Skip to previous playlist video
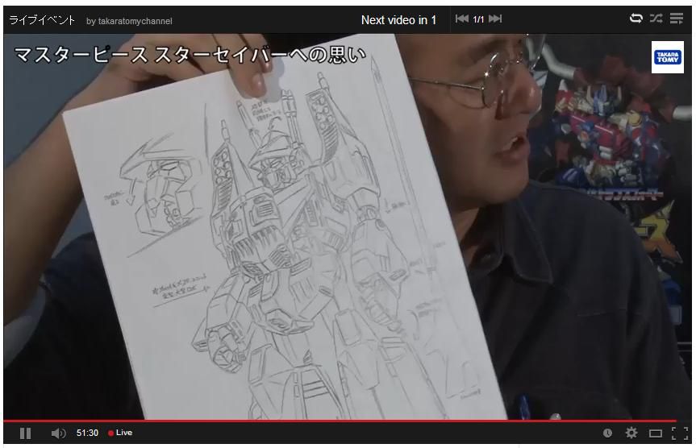This screenshot has height=448, width=696. click(461, 19)
